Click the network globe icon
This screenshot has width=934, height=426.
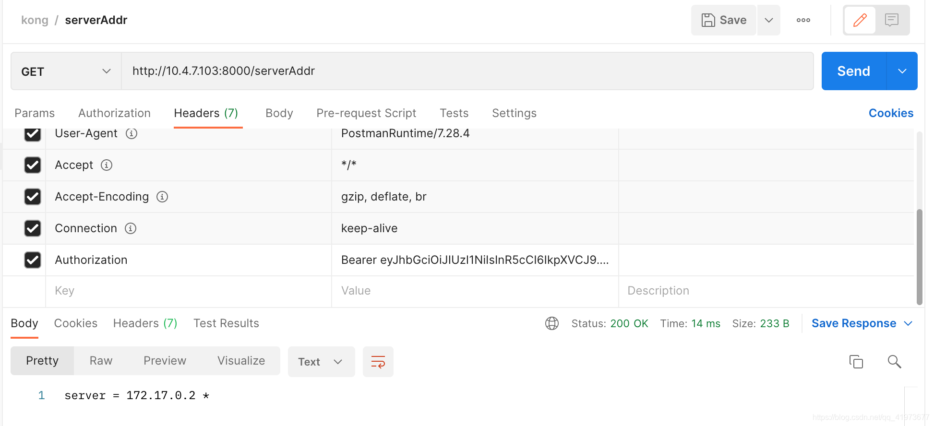pyautogui.click(x=552, y=323)
